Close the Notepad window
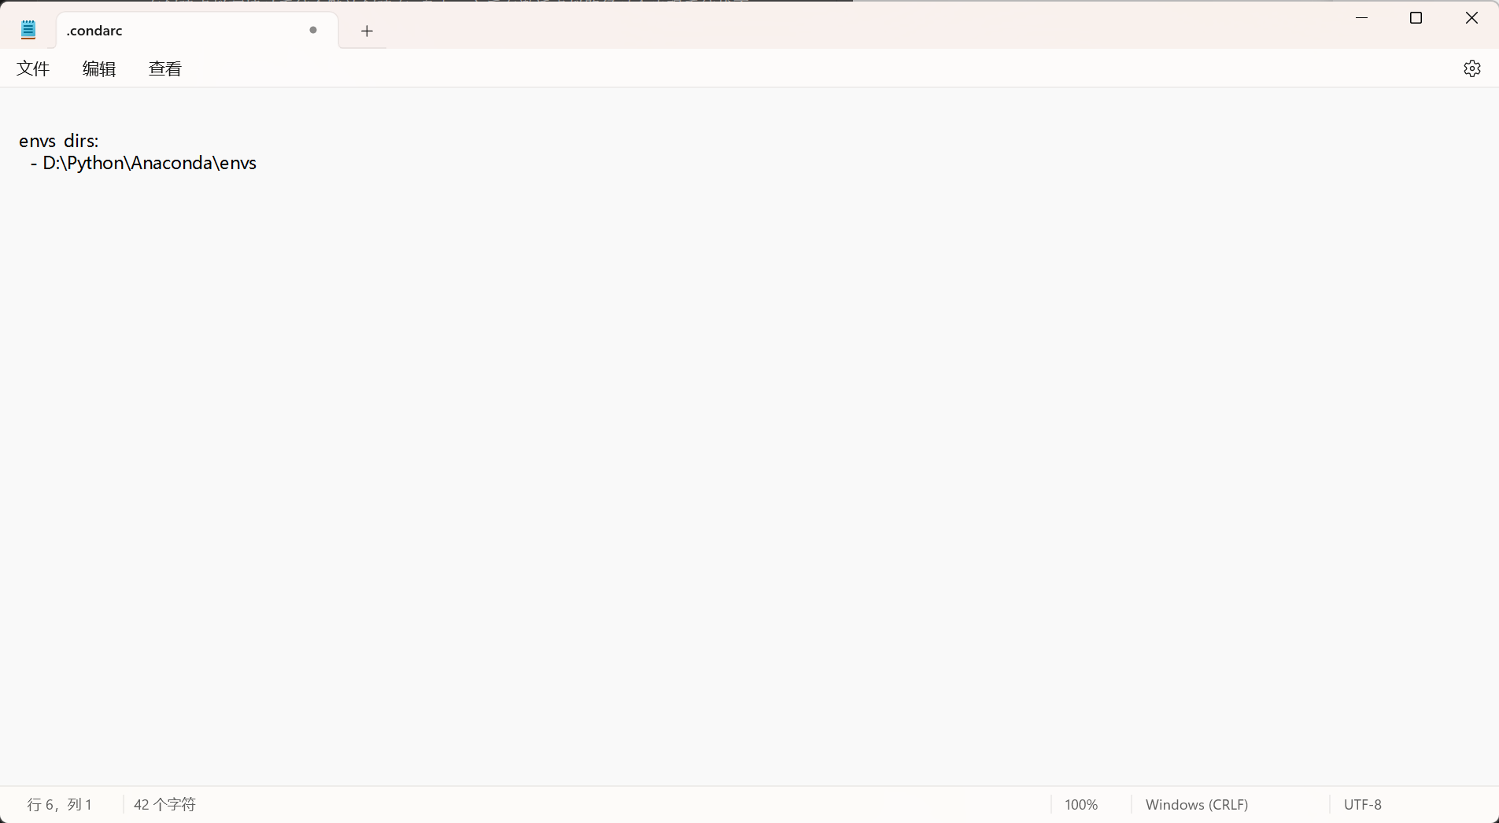This screenshot has height=823, width=1499. (x=1471, y=18)
